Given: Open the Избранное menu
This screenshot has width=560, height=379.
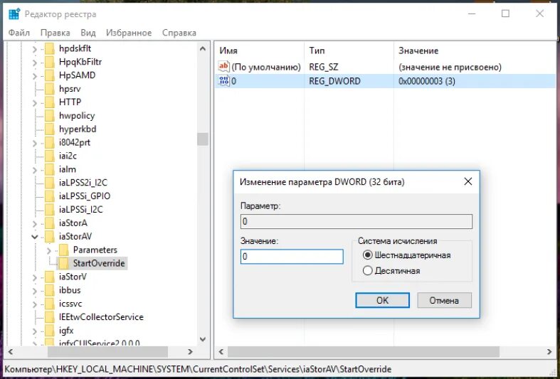Looking at the screenshot, I should (x=129, y=33).
